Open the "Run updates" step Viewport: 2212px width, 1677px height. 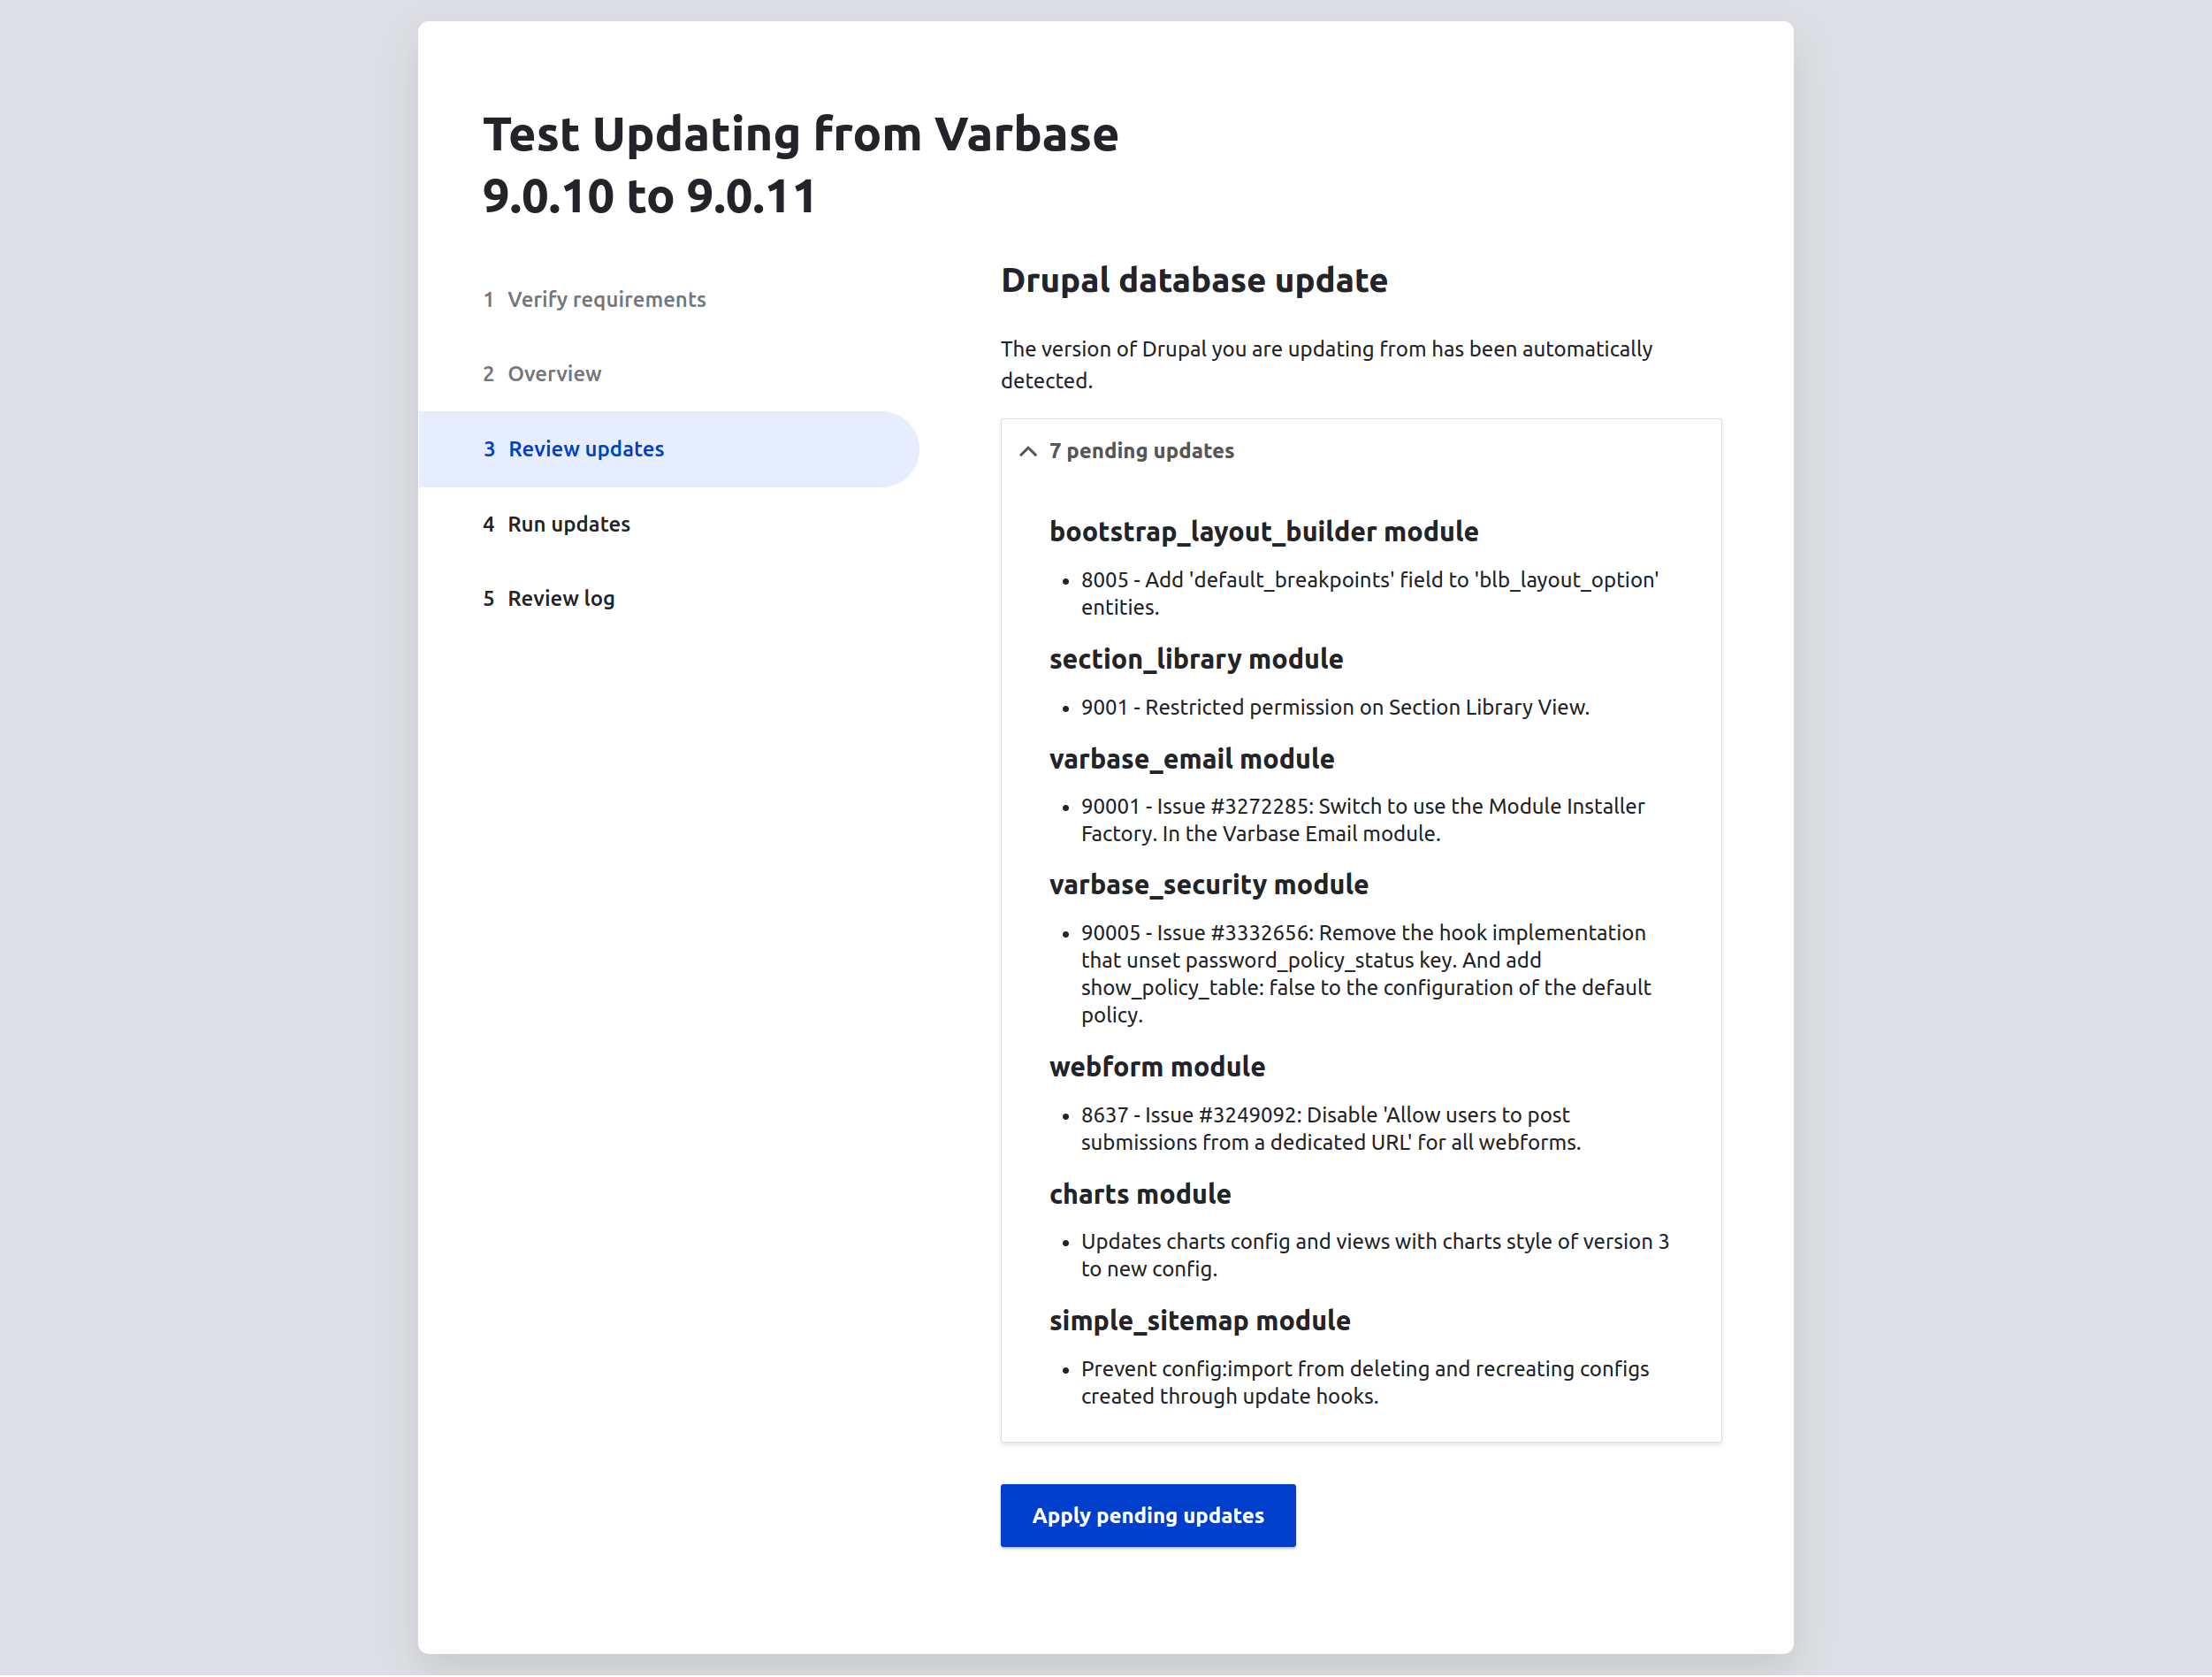568,525
